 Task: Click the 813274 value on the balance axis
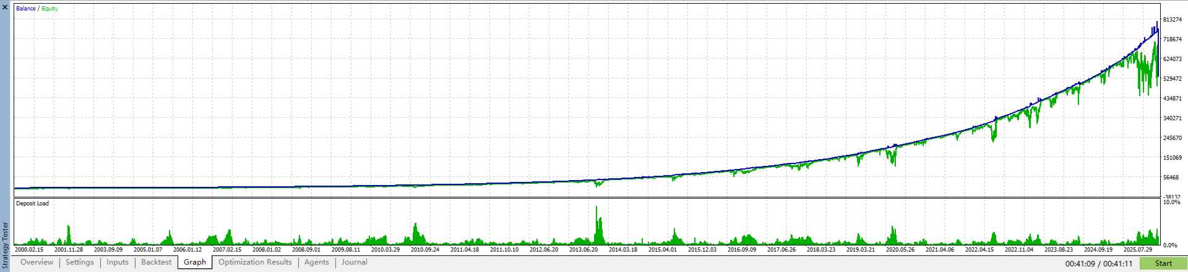point(1173,20)
